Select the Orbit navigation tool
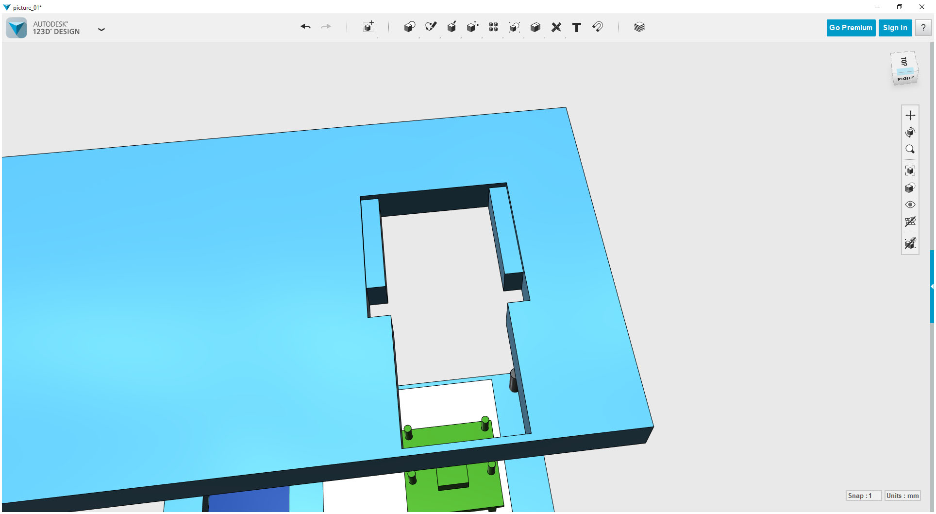 [x=910, y=132]
